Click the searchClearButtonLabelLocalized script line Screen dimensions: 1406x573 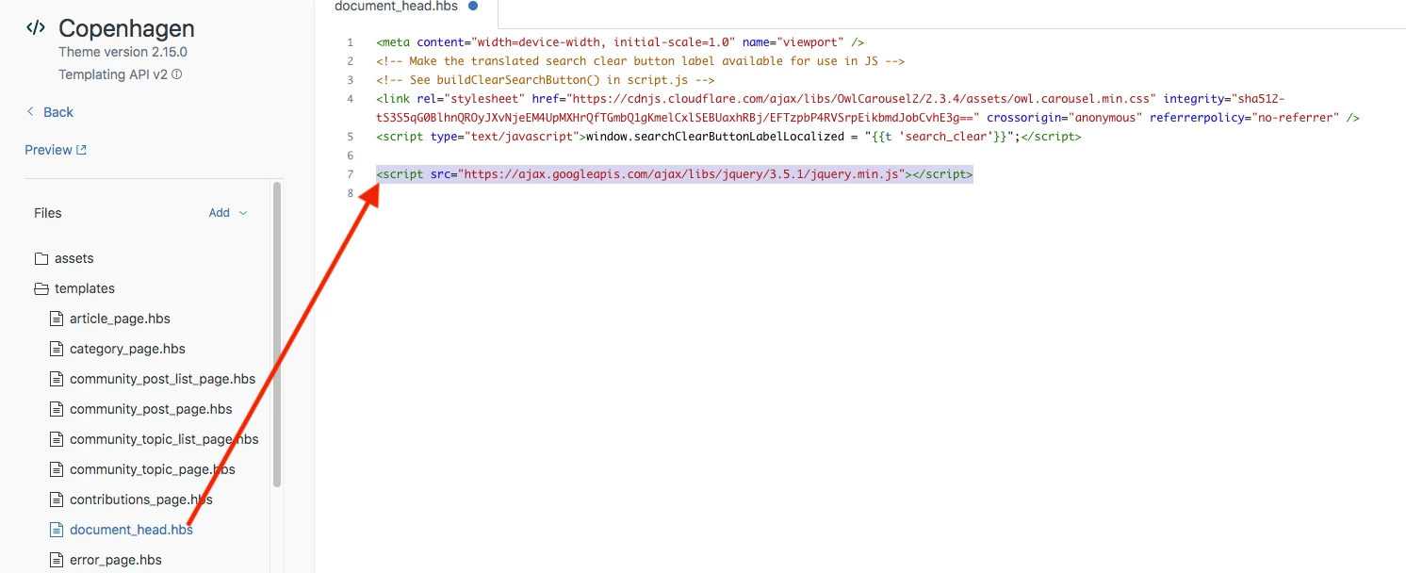728,137
